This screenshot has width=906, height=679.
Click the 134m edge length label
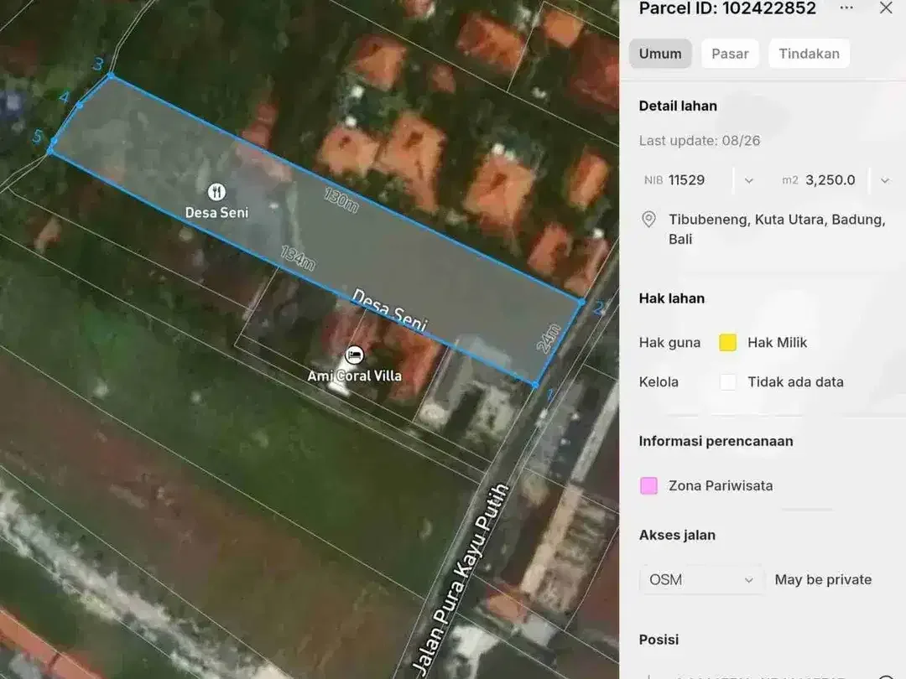[298, 258]
